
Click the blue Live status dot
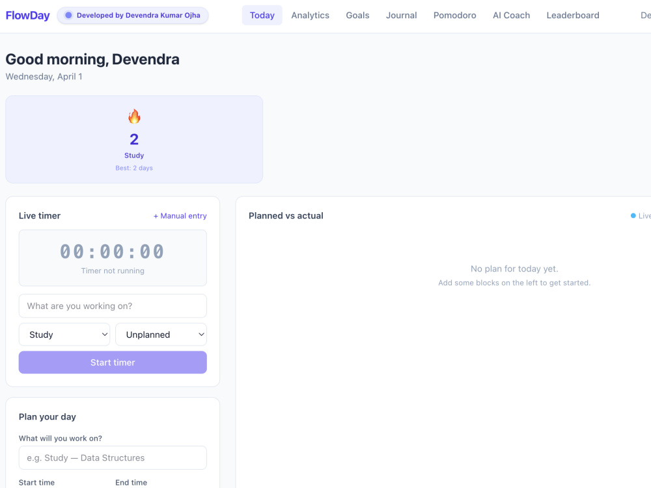click(633, 215)
